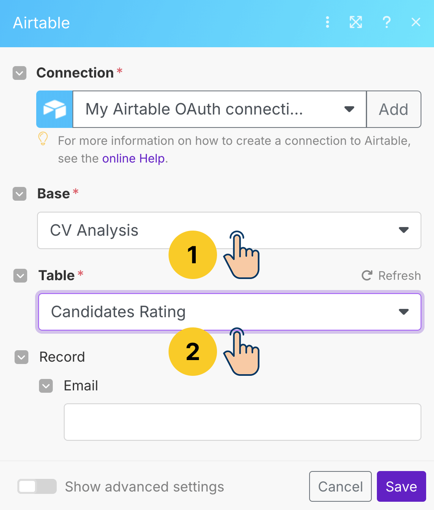Collapse the Base field chevron
Image resolution: width=434 pixels, height=510 pixels.
tap(20, 194)
